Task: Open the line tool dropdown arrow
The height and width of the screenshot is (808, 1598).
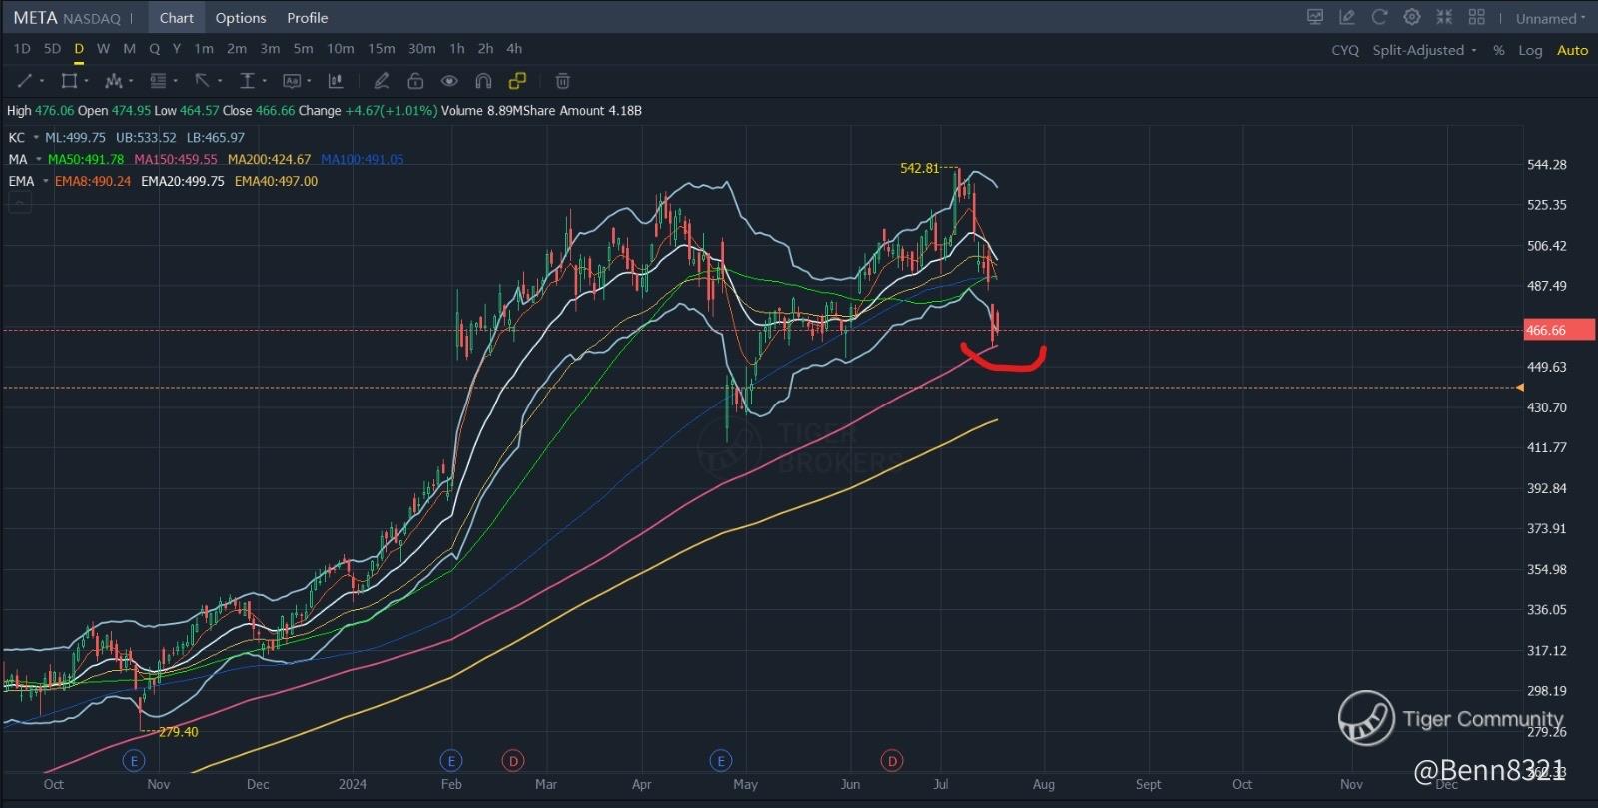Action: click(x=42, y=81)
